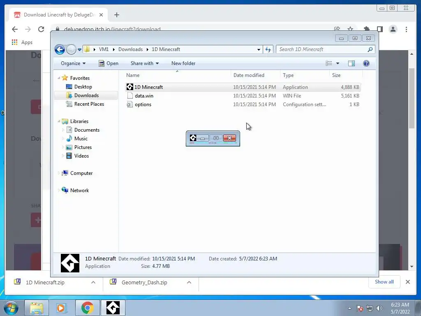Reload the Chrome page
The height and width of the screenshot is (316, 421).
[x=41, y=29]
